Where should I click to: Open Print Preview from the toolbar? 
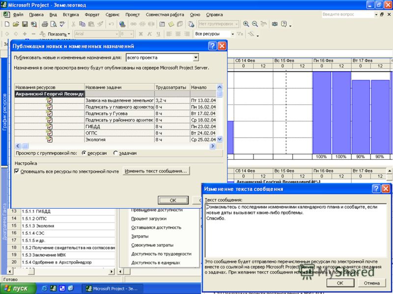coord(54,24)
